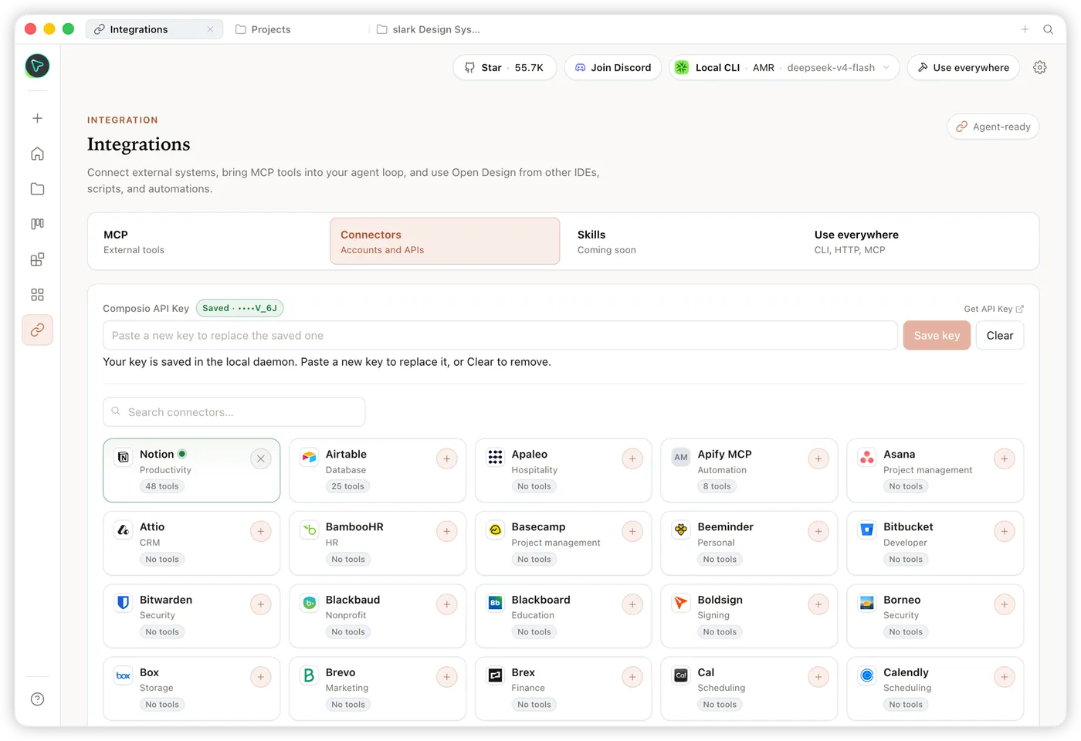This screenshot has height=741, width=1081.
Task: Click the search magnifier in title bar
Action: (x=1048, y=29)
